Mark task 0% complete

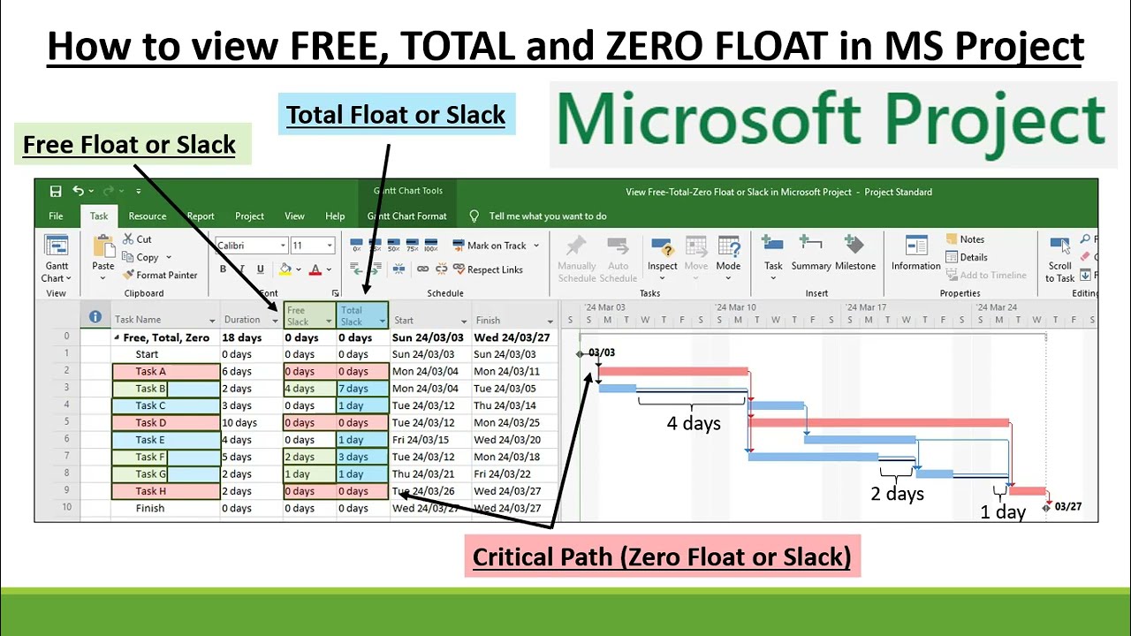click(356, 246)
